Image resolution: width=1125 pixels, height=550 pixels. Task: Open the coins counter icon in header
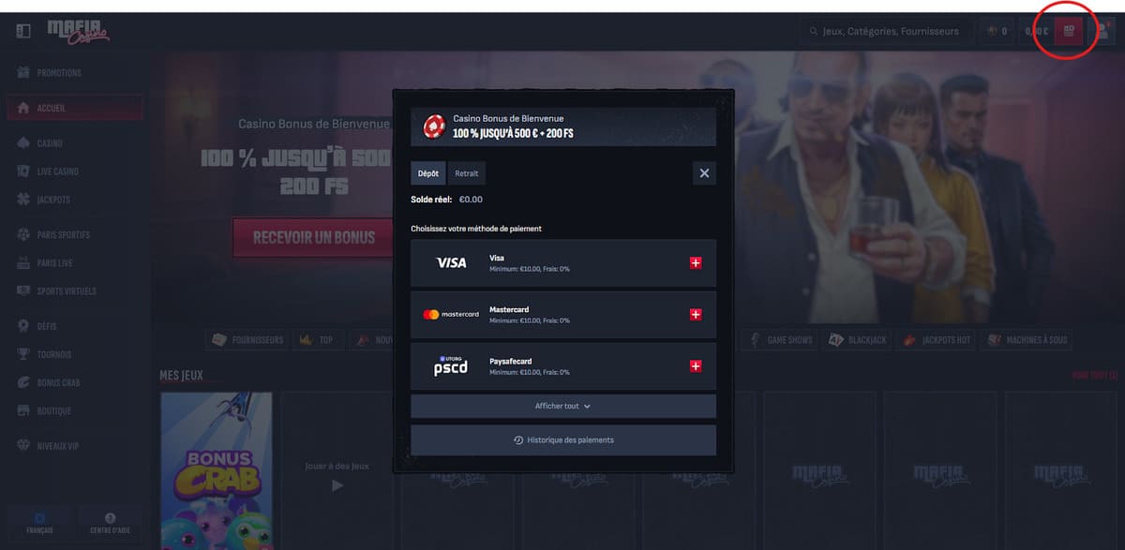pyautogui.click(x=996, y=31)
